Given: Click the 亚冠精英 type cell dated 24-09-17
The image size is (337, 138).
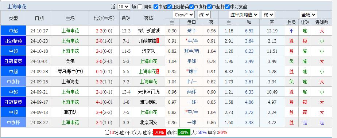Looking at the screenshot, I should pyautogui.click(x=13, y=102).
